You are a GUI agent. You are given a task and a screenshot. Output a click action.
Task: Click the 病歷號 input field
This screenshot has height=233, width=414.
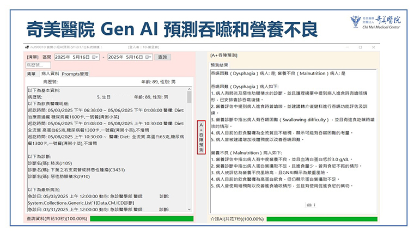[42, 65]
